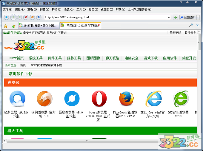The image size is (203, 151).
Task: Open 编程开发 category
Action: [x=189, y=58]
